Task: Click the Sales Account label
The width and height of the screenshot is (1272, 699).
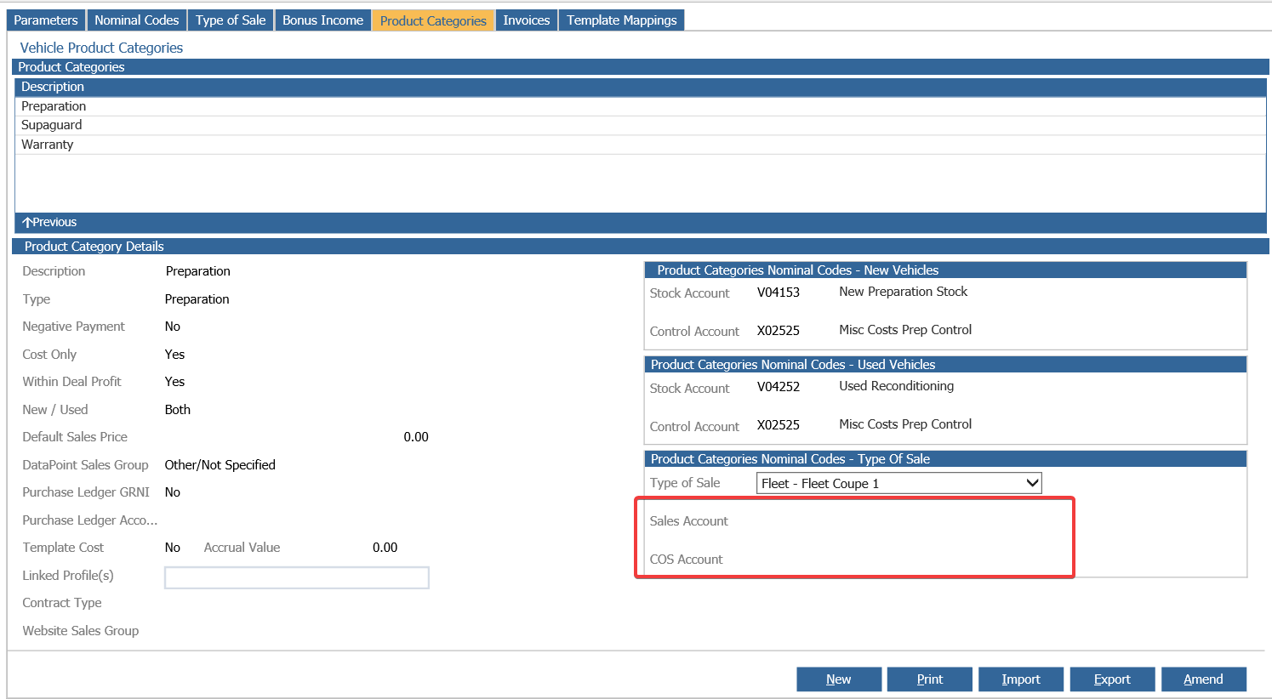Action: point(689,521)
